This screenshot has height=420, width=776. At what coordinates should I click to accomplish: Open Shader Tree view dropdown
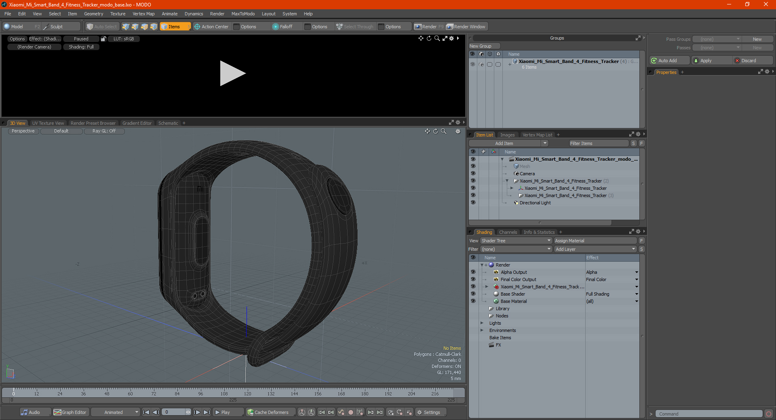point(516,241)
